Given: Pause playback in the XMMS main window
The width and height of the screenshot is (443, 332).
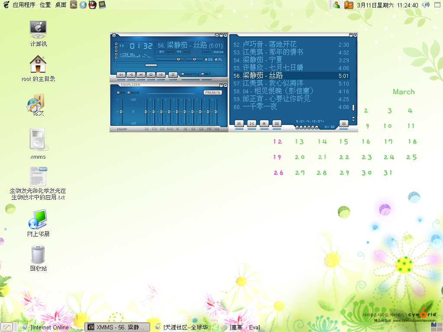Looking at the screenshot, I should point(141,74).
